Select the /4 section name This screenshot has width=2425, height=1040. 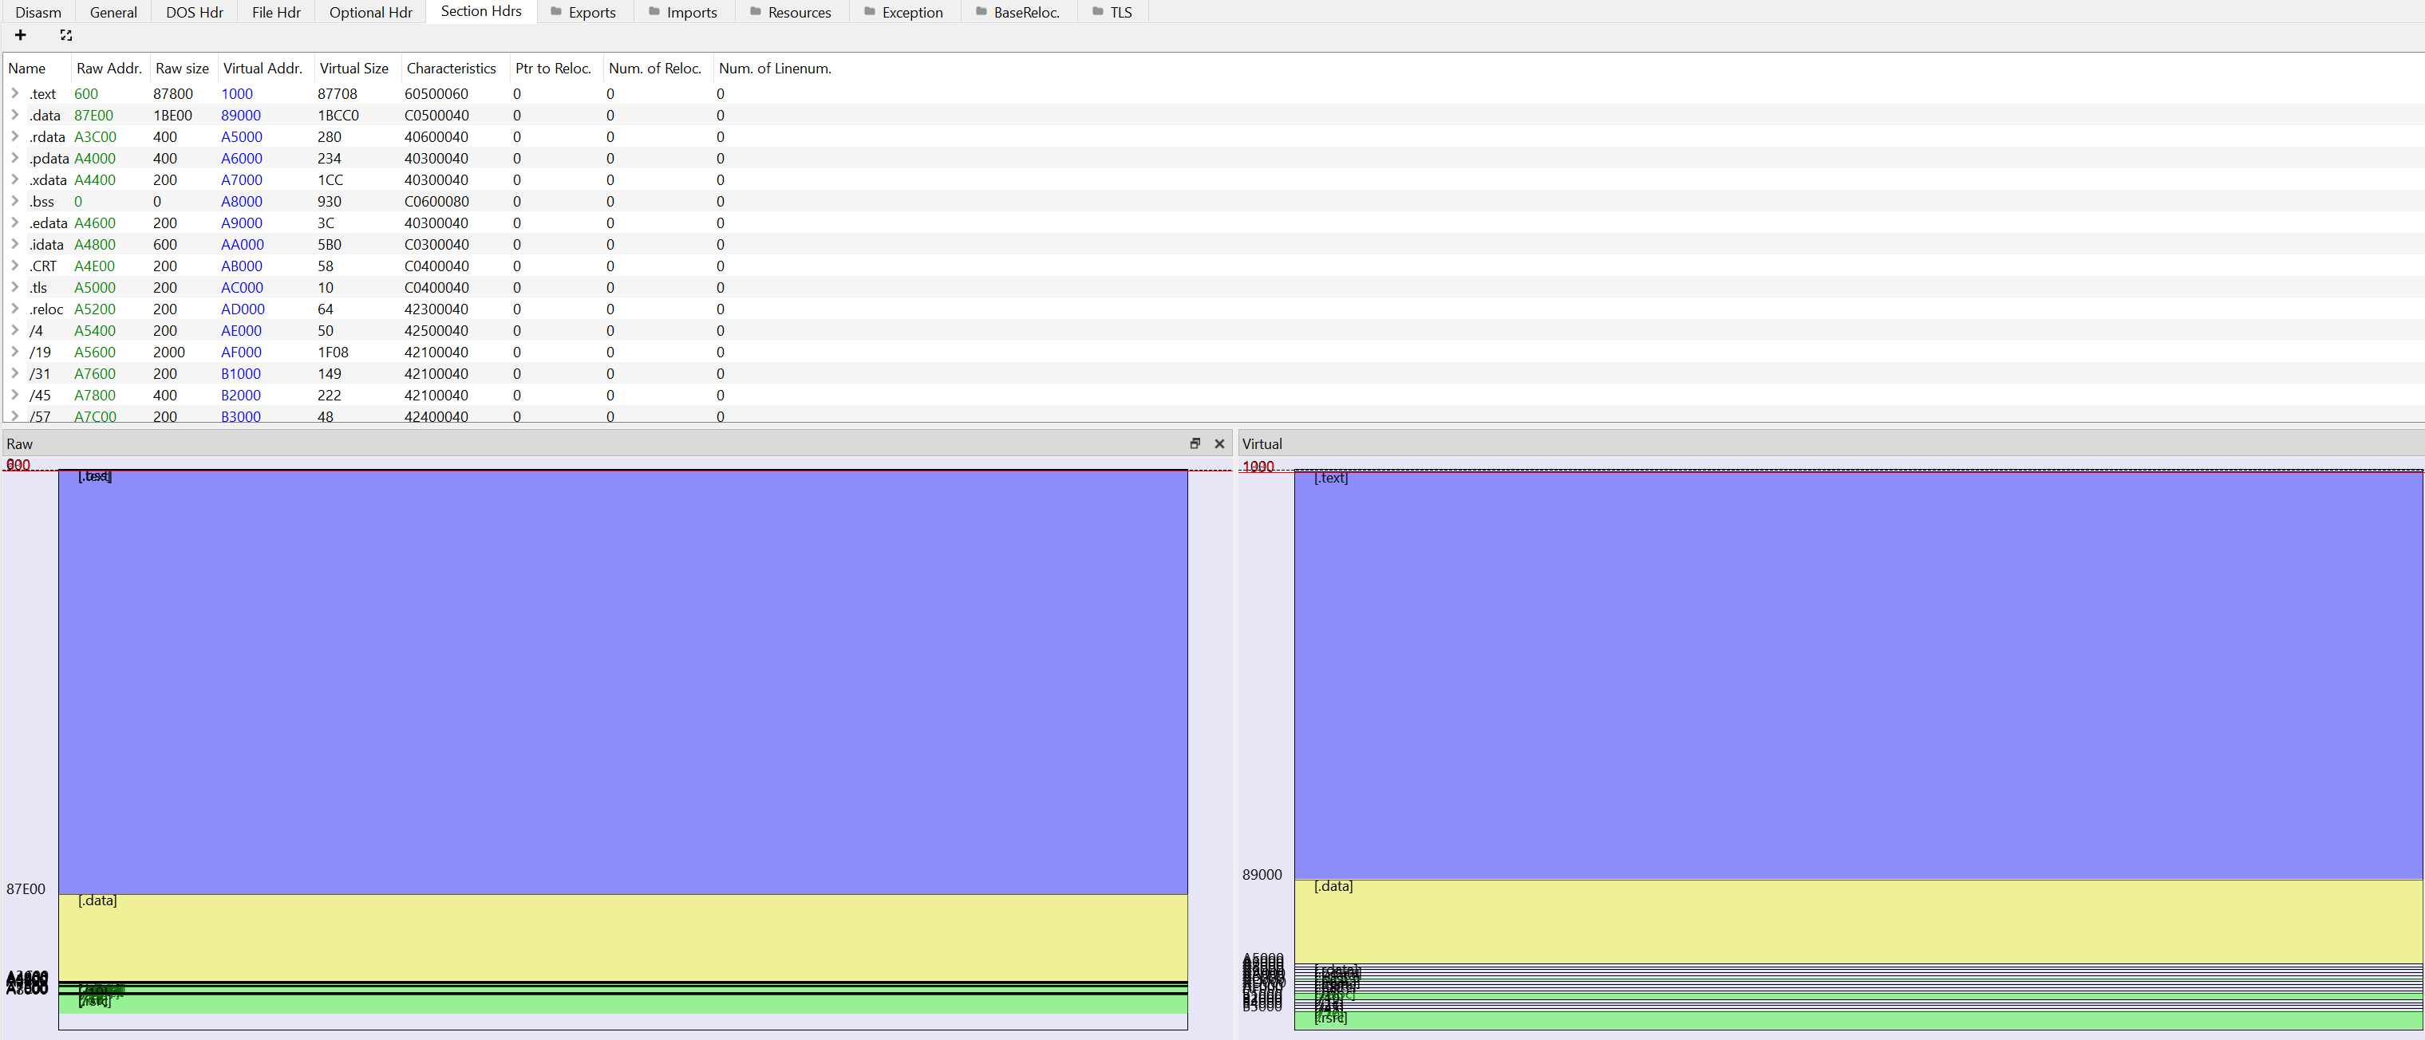pyautogui.click(x=36, y=330)
